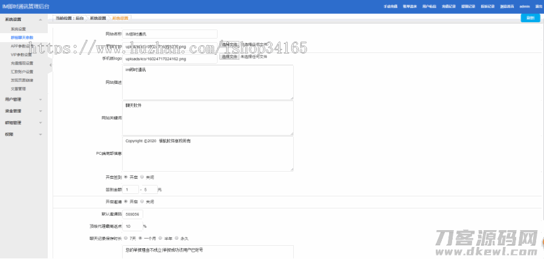Collapse the sidebar using the arrow handle

(x=50, y=64)
